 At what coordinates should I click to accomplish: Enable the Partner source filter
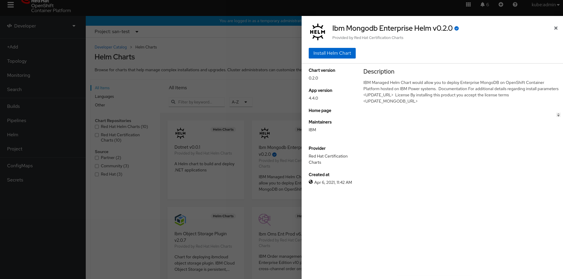97,158
